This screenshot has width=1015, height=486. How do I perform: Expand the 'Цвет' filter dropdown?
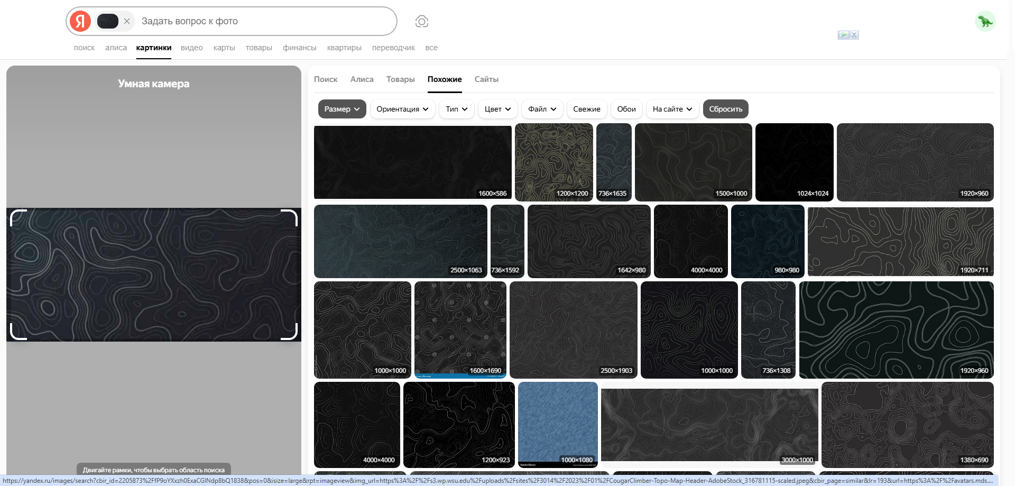pos(498,109)
